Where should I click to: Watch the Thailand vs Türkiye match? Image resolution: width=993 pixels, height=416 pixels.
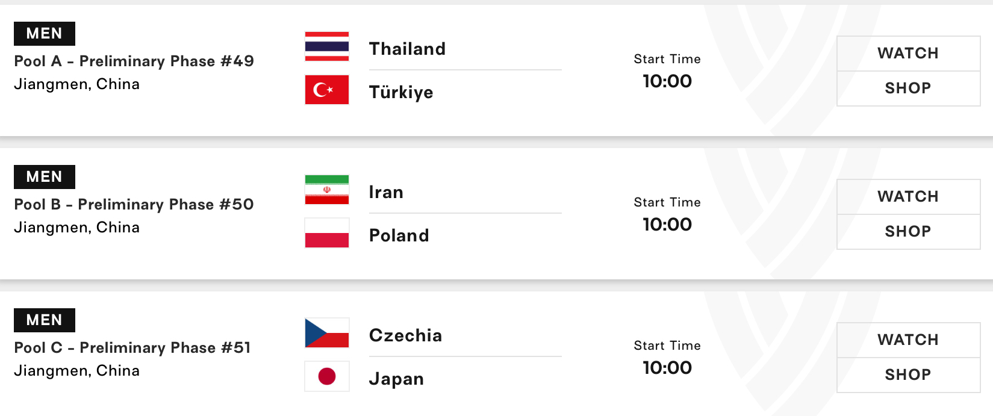pos(908,54)
